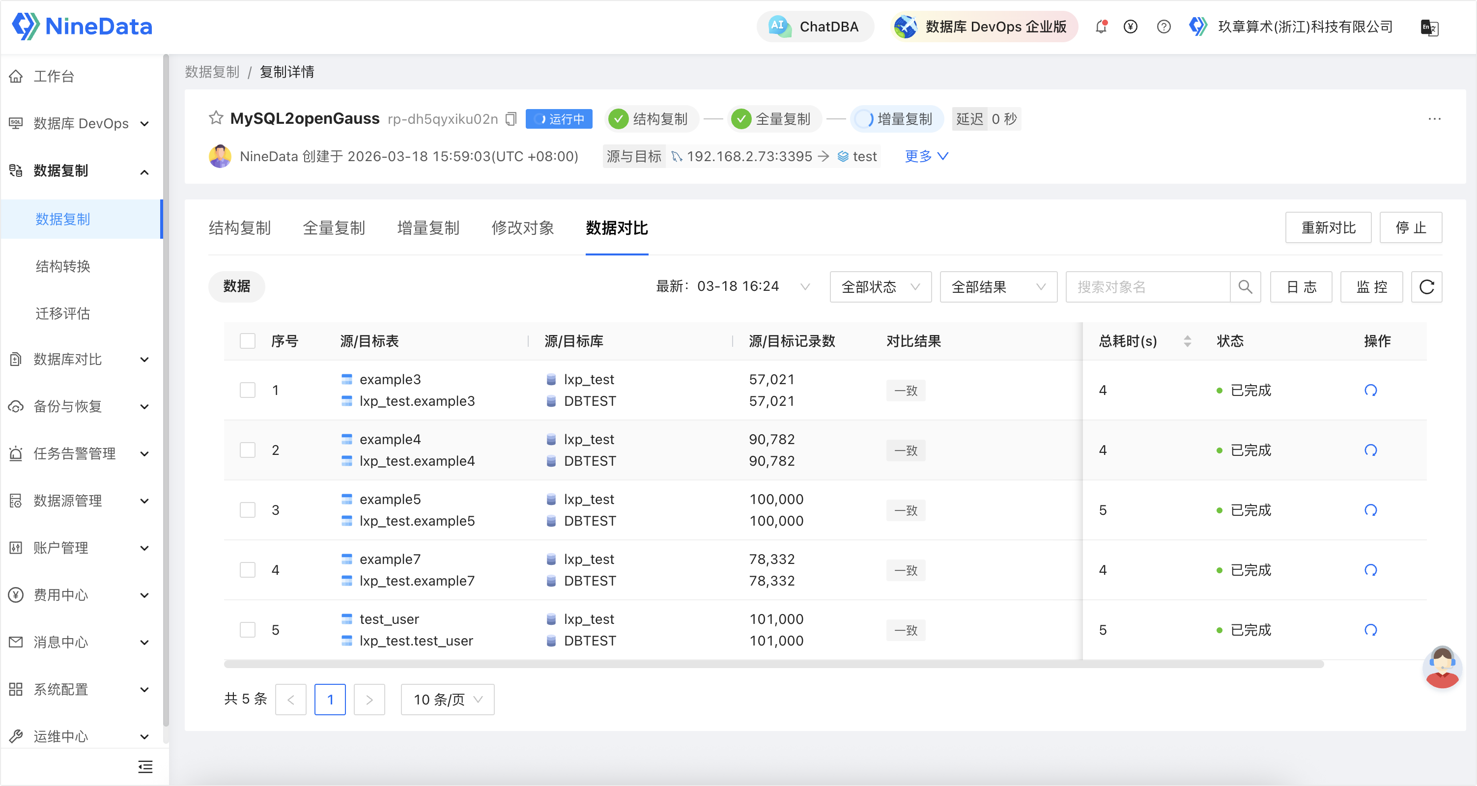Collapse the sidebar with the fold icon
1477x786 pixels.
145,766
